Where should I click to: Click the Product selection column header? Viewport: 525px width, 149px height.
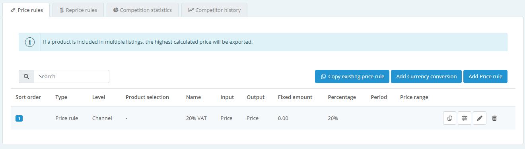[x=147, y=97]
